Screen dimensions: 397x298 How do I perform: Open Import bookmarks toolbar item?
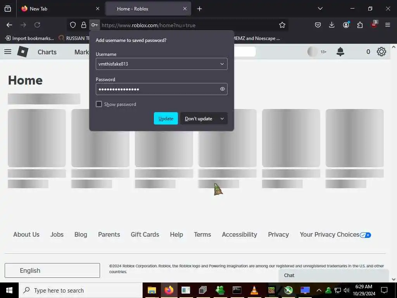[x=29, y=38]
